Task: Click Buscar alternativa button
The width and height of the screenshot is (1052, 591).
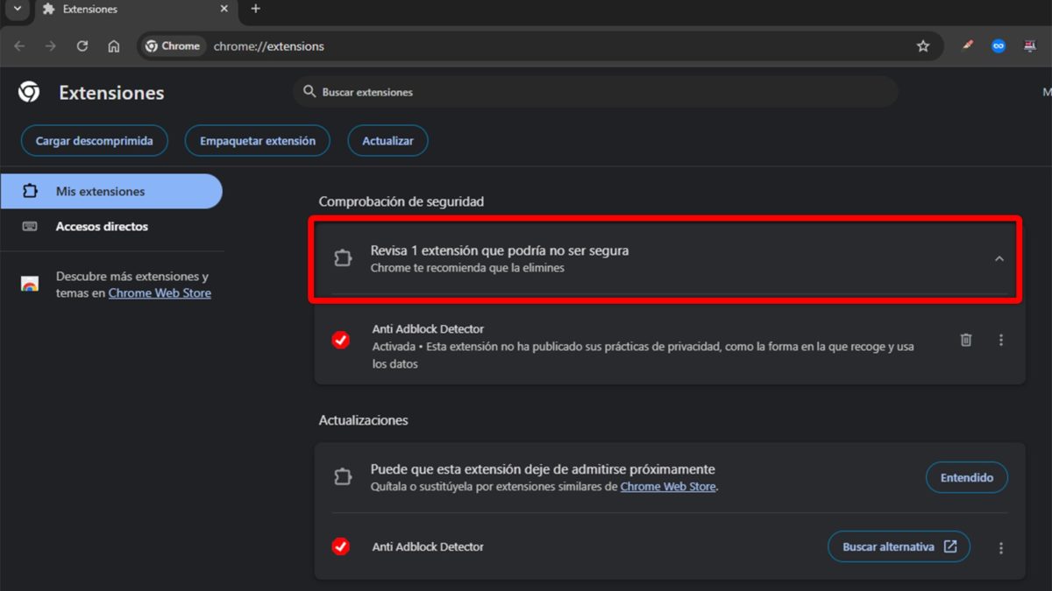Action: 899,546
